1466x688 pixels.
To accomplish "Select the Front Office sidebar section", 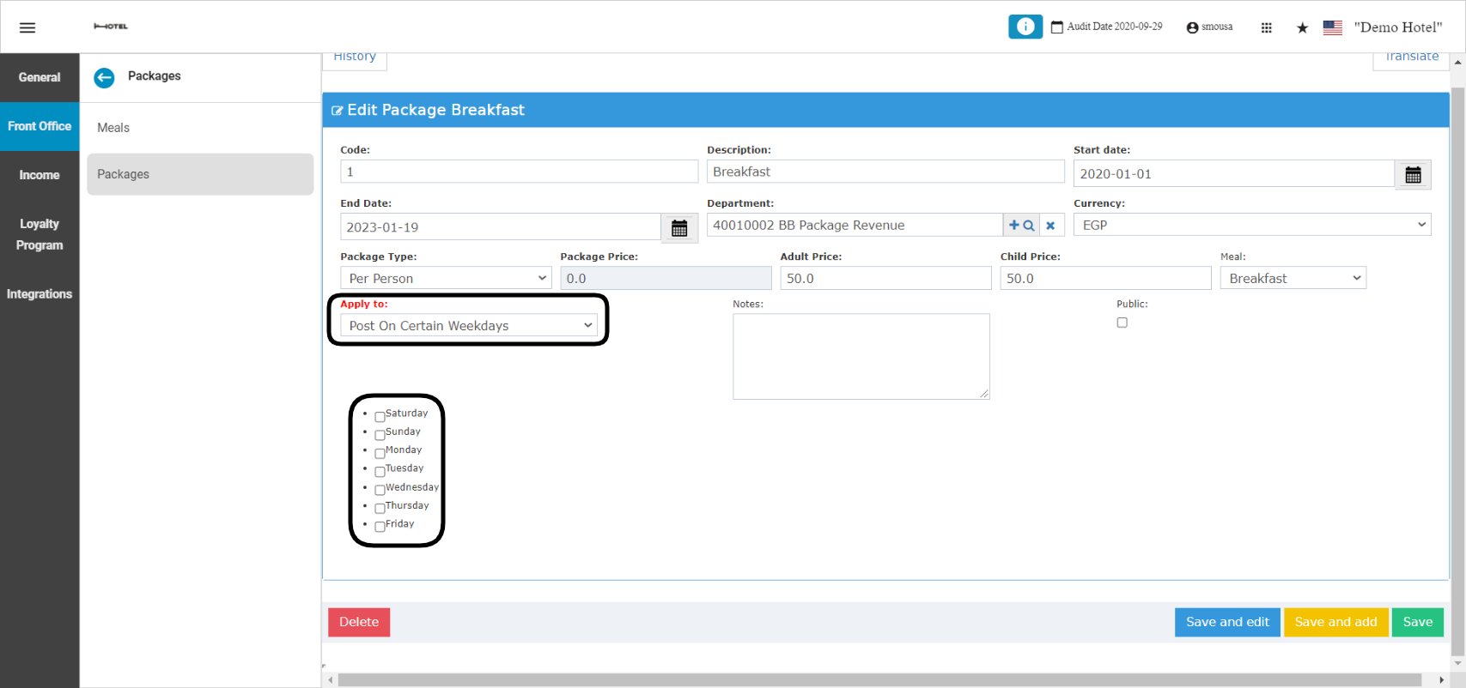I will tap(40, 126).
